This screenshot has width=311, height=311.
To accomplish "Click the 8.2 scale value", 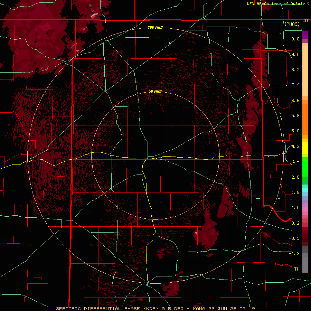I will 295,69.
